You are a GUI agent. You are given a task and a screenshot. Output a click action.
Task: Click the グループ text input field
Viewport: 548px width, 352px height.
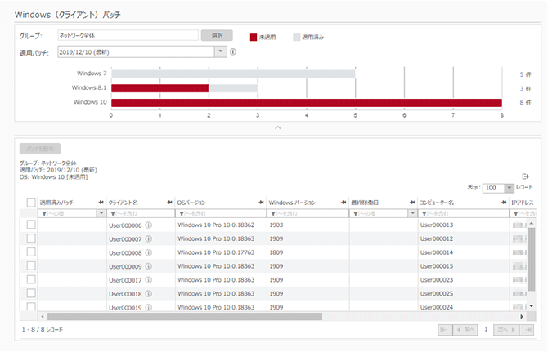tap(127, 36)
